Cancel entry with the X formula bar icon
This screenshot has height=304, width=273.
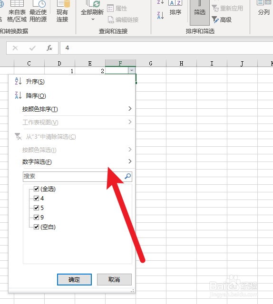pos(15,48)
